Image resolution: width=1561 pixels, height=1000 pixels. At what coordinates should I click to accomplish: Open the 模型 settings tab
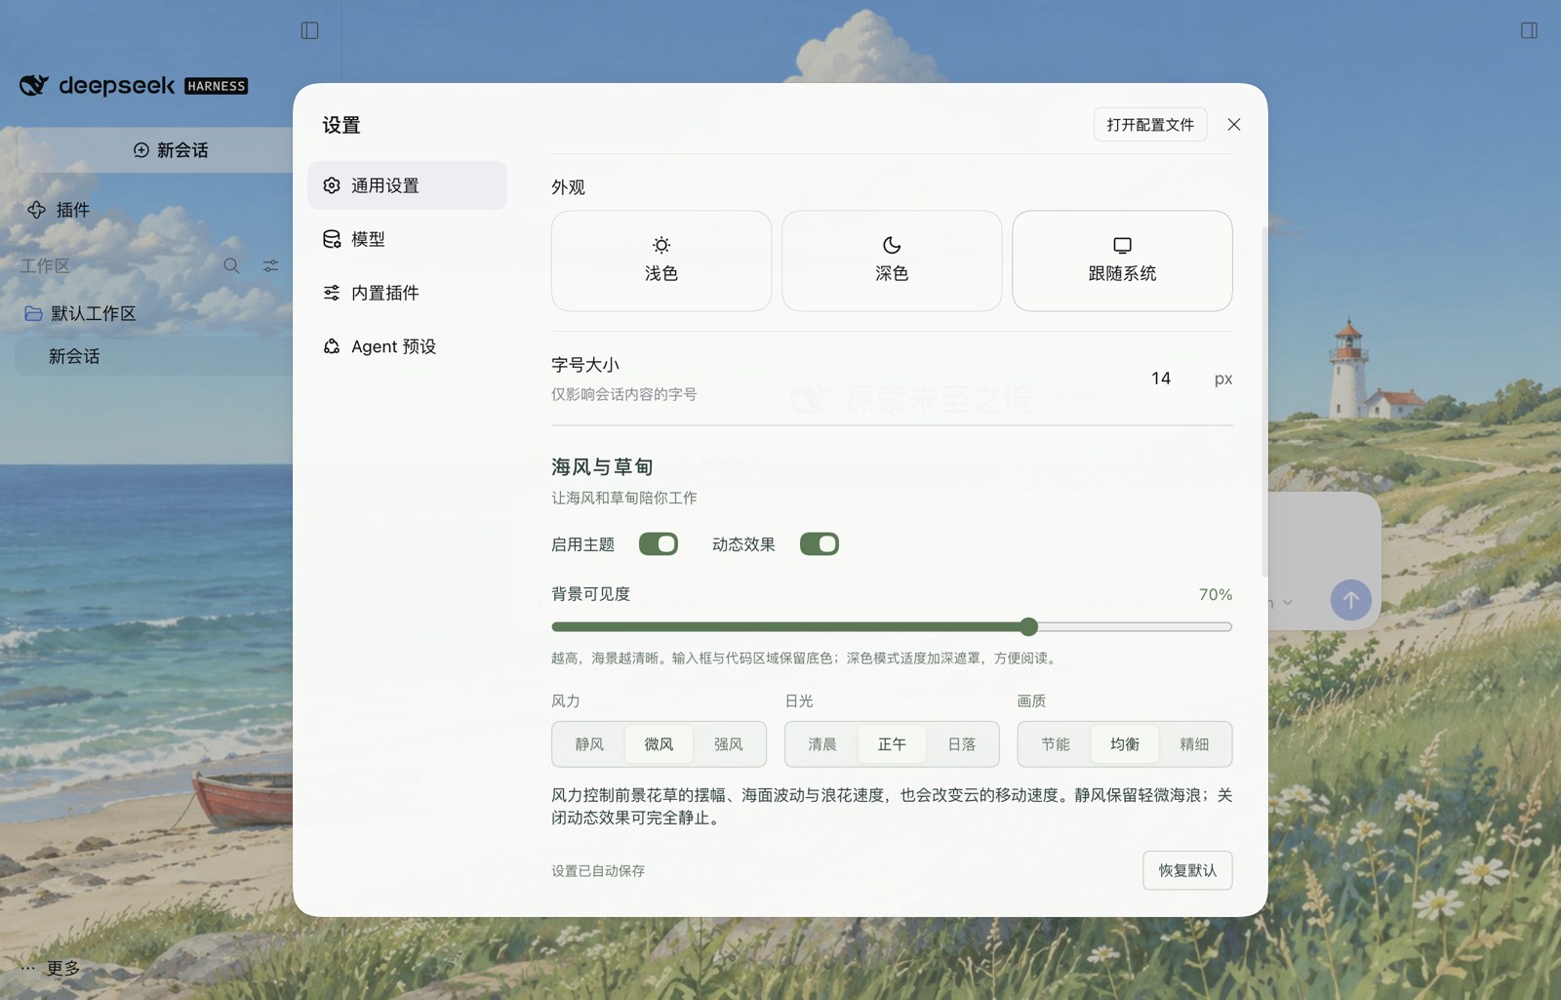coord(407,239)
